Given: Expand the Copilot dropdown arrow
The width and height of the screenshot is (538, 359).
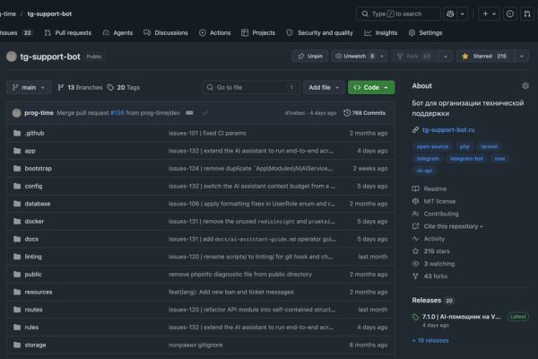Looking at the screenshot, I should point(463,13).
